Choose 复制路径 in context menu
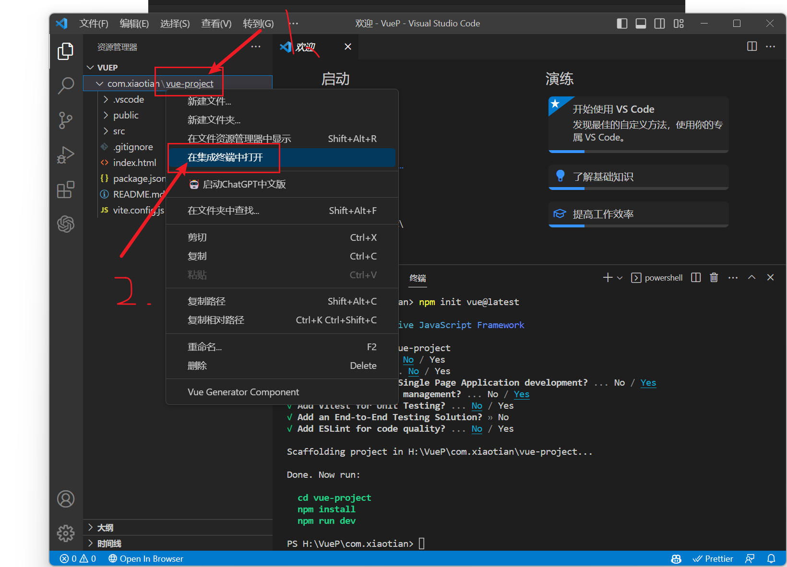787x567 pixels. (x=282, y=301)
